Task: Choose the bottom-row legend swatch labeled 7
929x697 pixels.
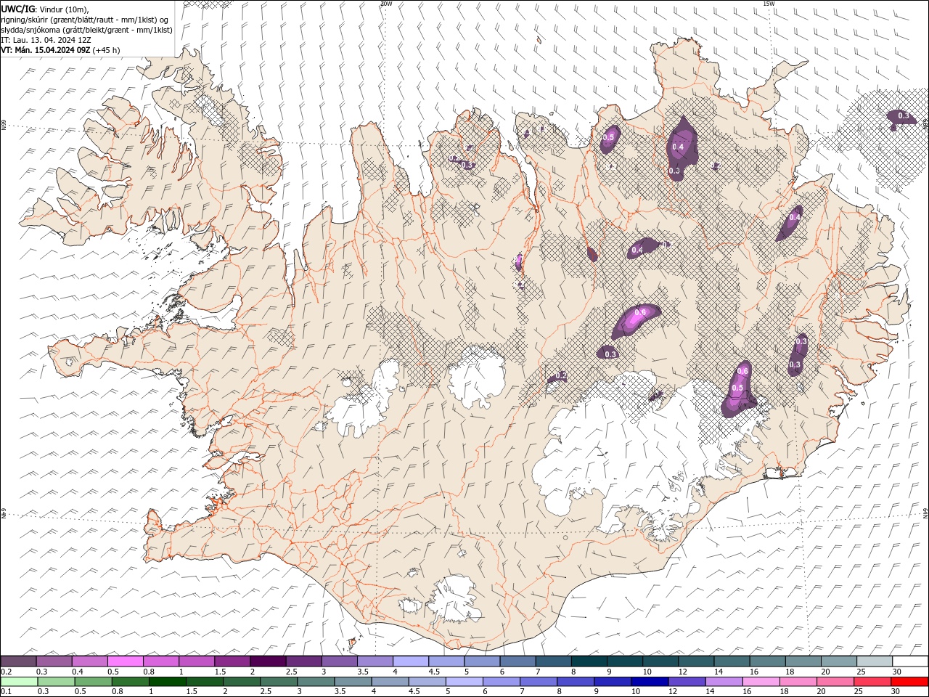Action: (539, 682)
